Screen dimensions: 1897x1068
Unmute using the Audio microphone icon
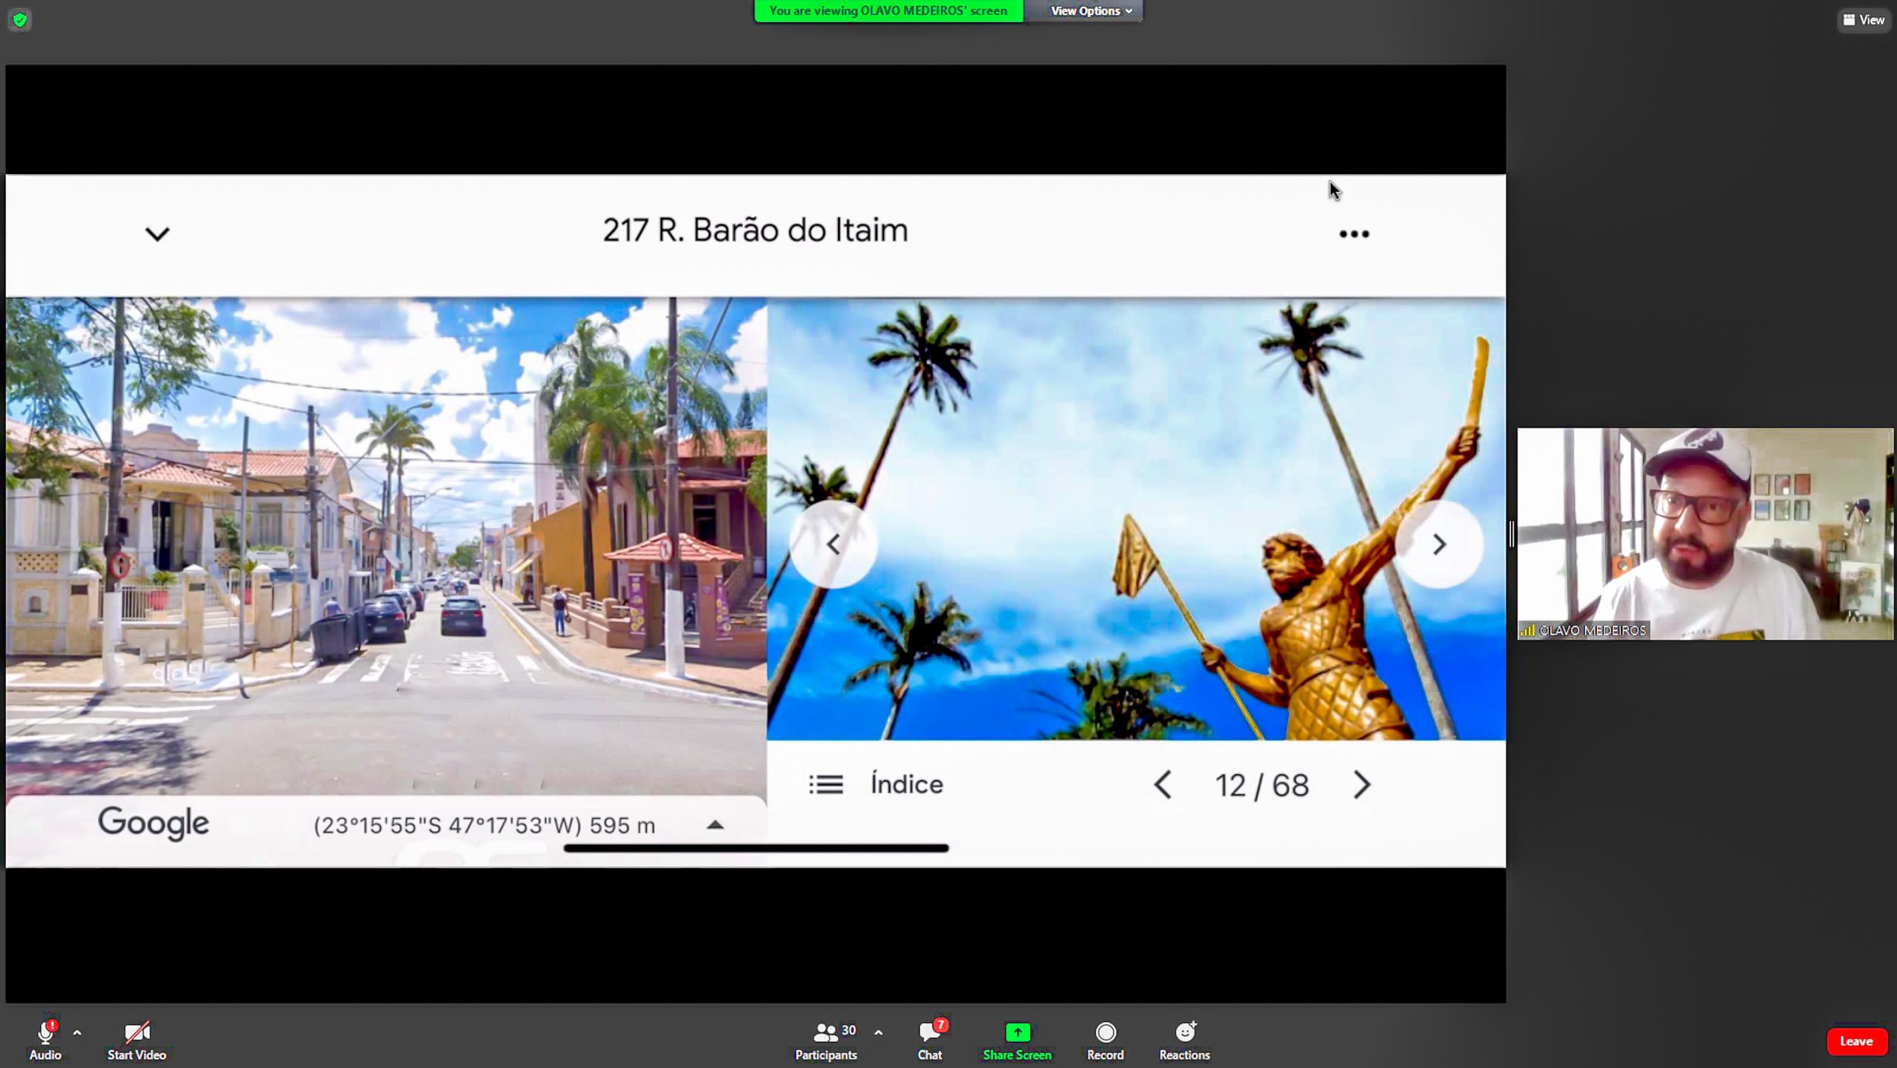point(45,1033)
